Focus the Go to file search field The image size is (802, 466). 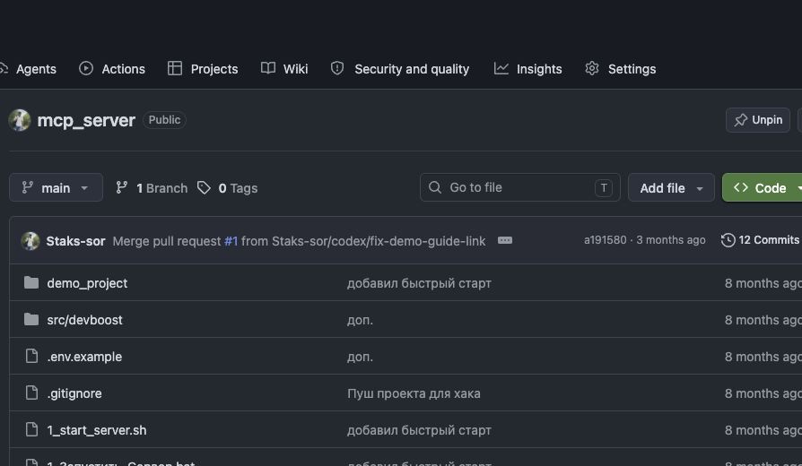(x=519, y=187)
